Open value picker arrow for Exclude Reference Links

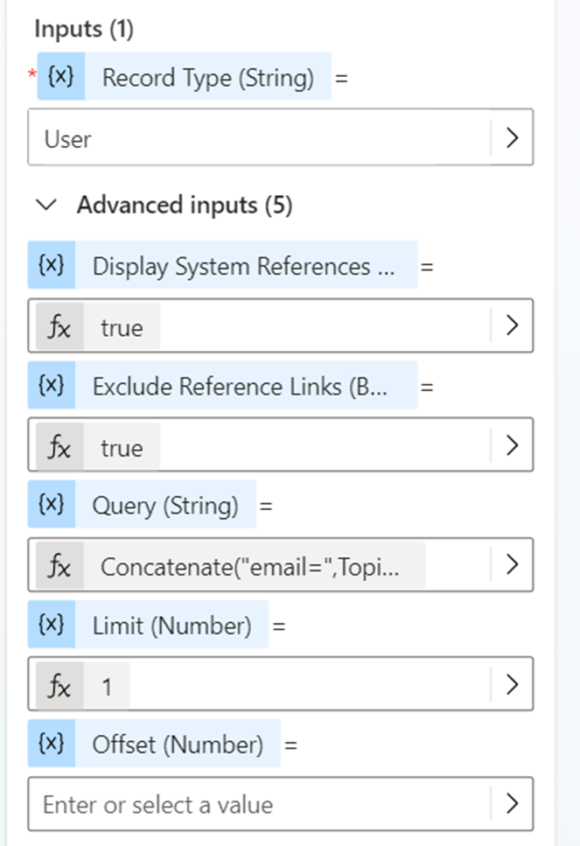coord(513,446)
